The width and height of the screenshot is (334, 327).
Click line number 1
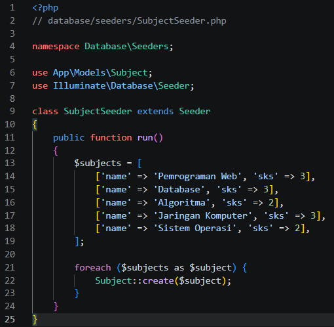[x=12, y=8]
